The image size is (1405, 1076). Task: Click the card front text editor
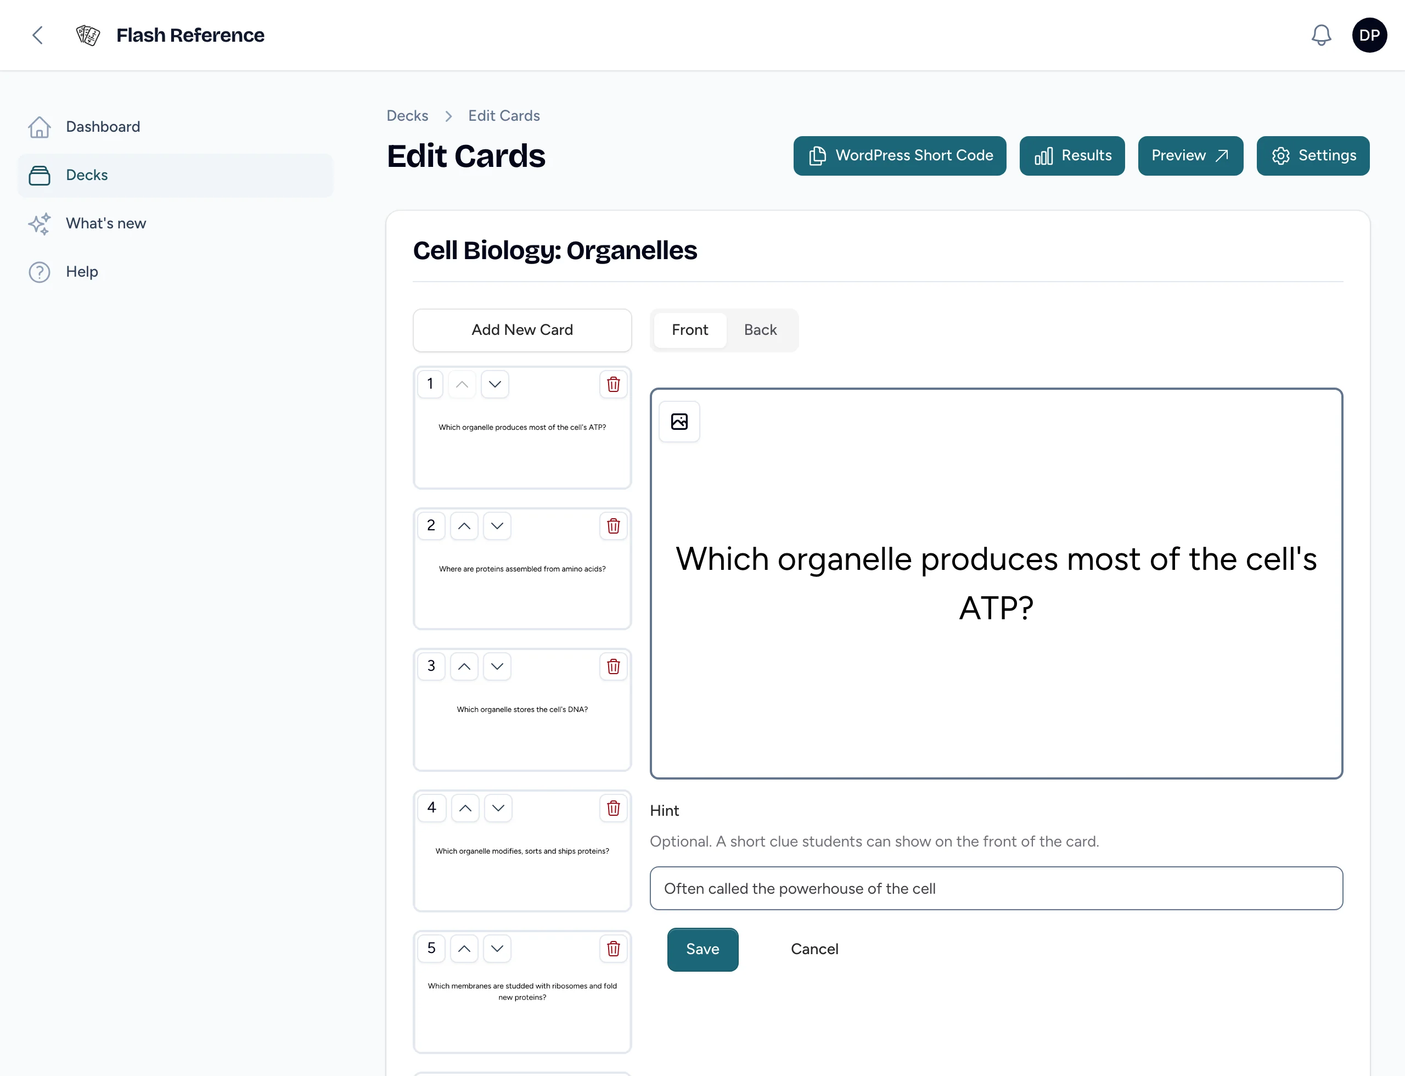tap(996, 584)
